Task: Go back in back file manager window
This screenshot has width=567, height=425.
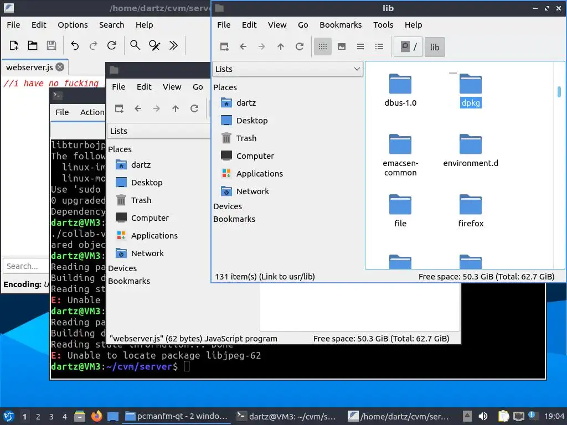Action: coord(138,109)
